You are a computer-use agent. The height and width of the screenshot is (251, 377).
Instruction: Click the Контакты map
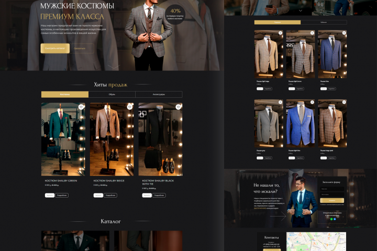coord(316,242)
